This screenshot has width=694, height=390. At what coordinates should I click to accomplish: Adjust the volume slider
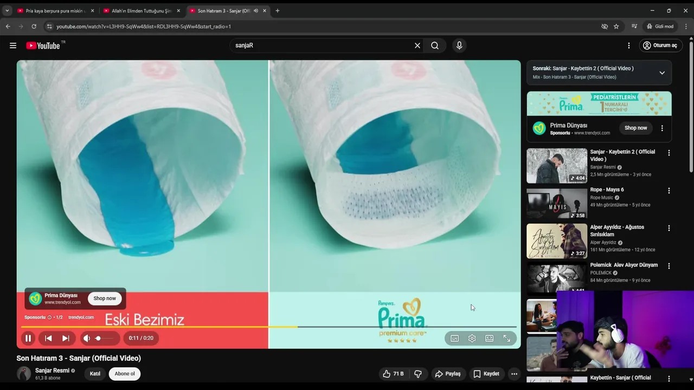click(x=105, y=338)
